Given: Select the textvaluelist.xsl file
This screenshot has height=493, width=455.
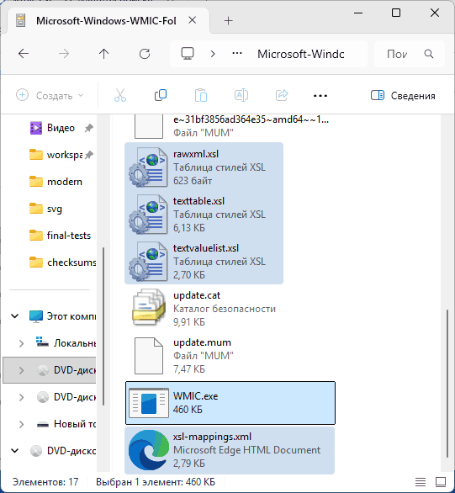Looking at the screenshot, I should tap(204, 261).
